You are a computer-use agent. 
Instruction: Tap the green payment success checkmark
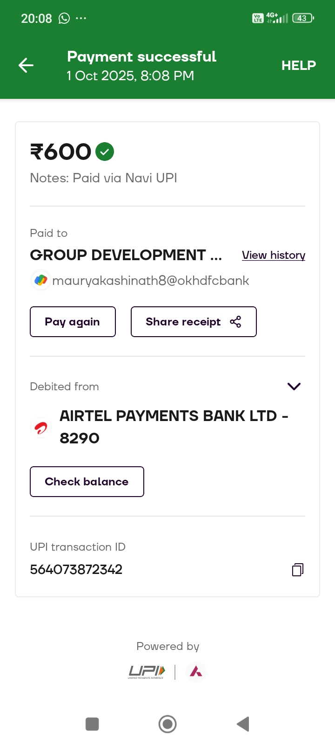click(105, 152)
